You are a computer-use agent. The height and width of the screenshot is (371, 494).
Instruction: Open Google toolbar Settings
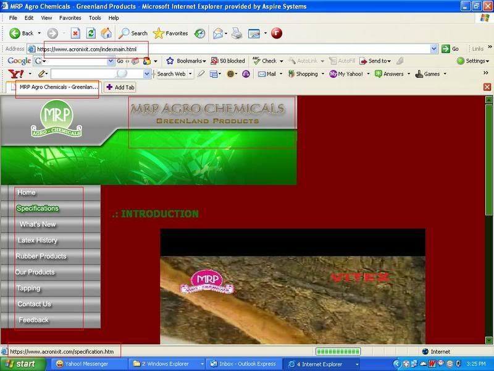pyautogui.click(x=473, y=61)
